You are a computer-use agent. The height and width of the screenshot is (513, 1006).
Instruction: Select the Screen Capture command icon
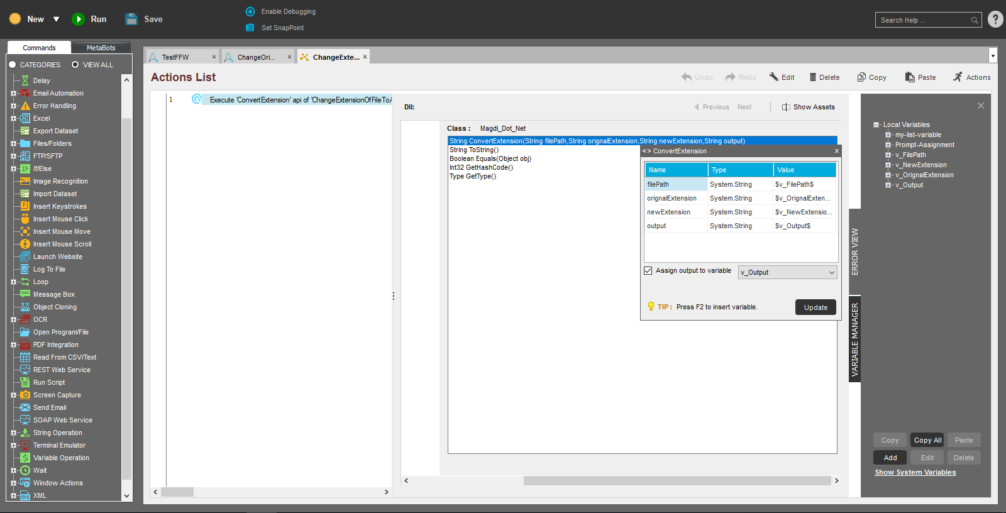25,395
